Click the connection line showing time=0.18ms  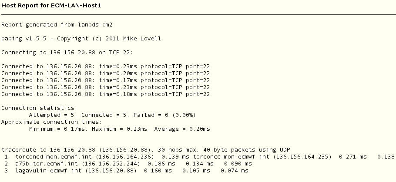(x=106, y=94)
